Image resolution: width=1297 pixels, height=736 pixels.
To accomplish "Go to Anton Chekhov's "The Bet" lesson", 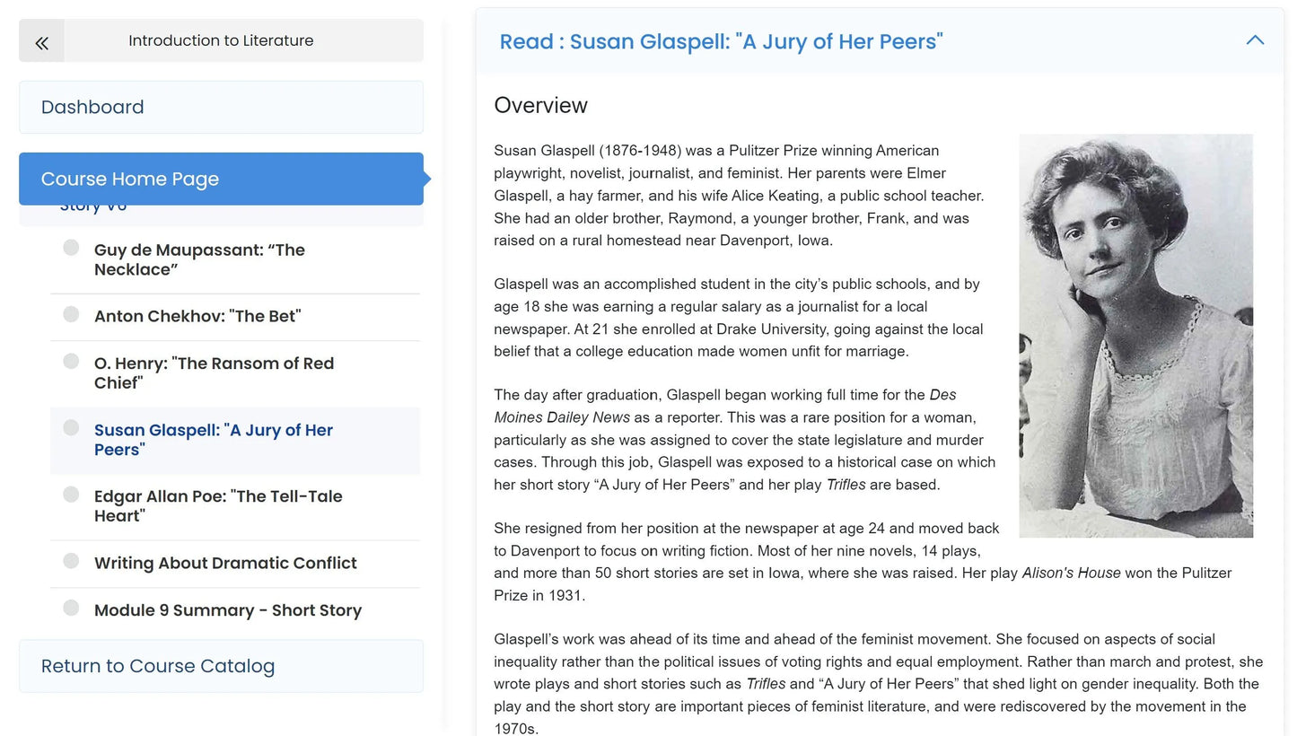I will (x=197, y=316).
